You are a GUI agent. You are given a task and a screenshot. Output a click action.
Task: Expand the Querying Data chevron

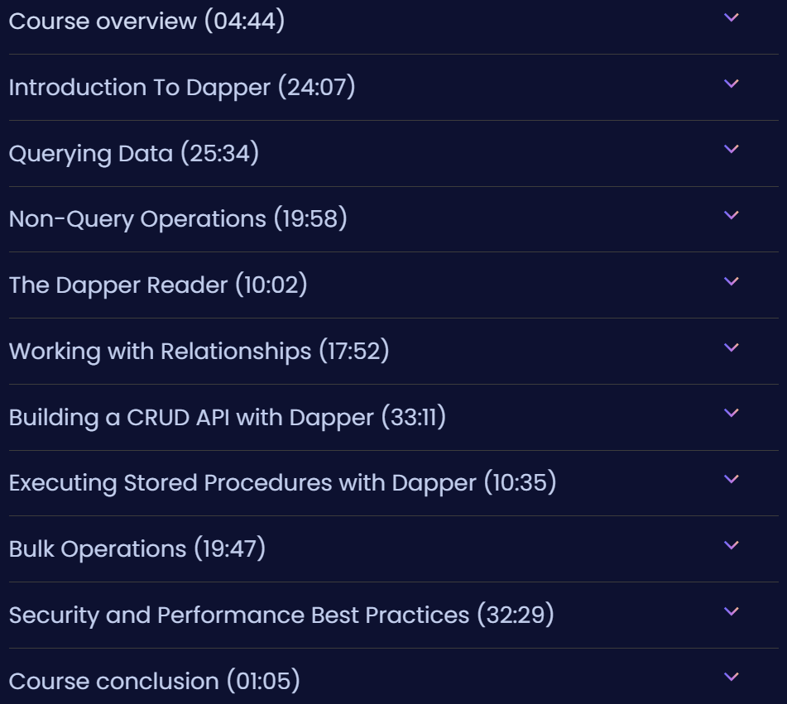click(732, 149)
